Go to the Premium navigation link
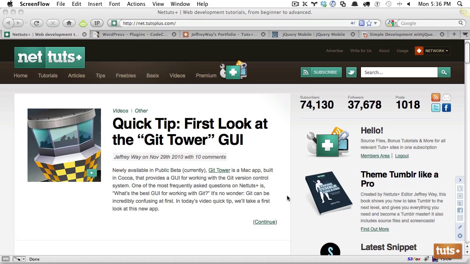This screenshot has height=264, width=470. (x=206, y=76)
